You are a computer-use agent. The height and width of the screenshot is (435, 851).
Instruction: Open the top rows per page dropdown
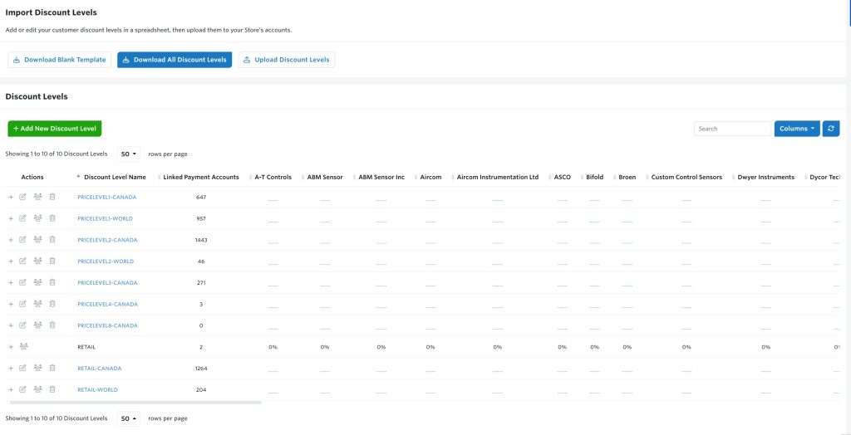pos(129,154)
